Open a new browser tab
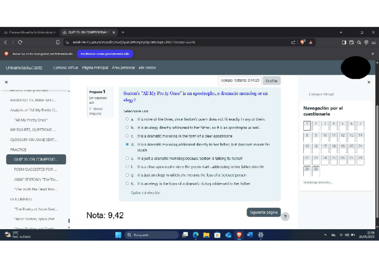Screen dimensions: 379x268 coord(123,32)
